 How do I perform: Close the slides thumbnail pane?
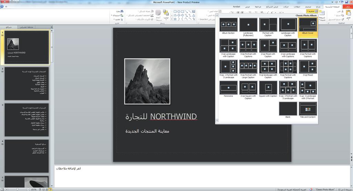tap(52, 27)
